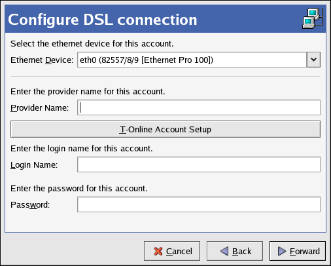Click the Ethernet Device label
The height and width of the screenshot is (266, 331).
(x=42, y=60)
